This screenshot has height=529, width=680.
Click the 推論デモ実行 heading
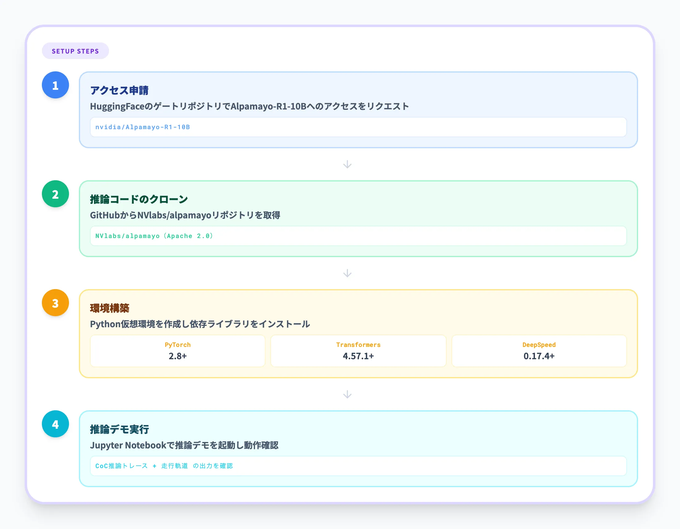pyautogui.click(x=119, y=429)
